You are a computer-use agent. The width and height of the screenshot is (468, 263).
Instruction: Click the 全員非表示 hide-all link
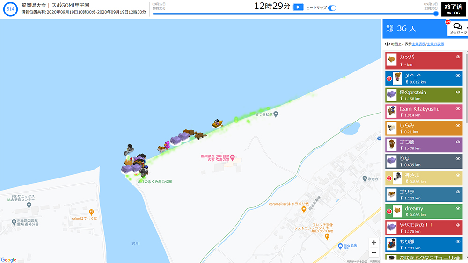[x=435, y=44]
